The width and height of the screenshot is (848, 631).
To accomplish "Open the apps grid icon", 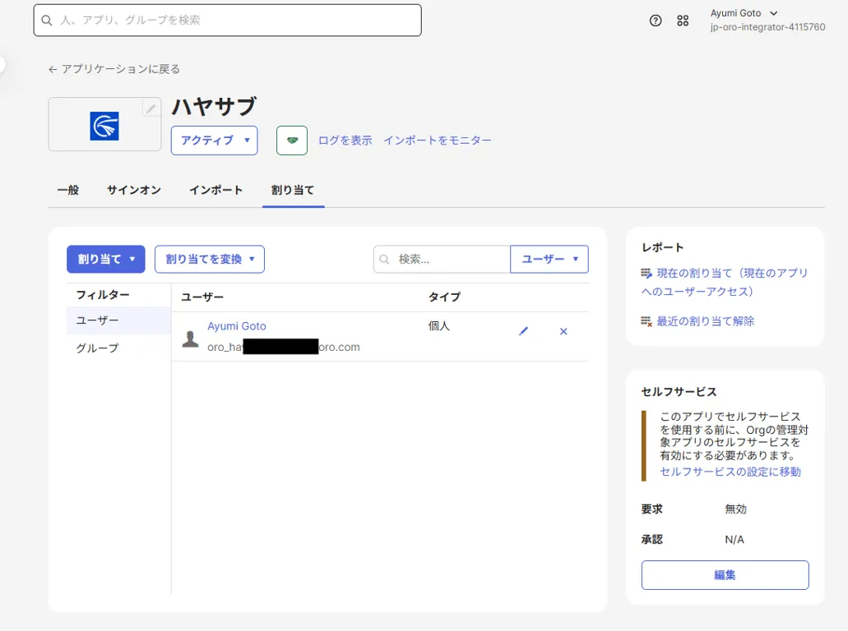I will 683,21.
